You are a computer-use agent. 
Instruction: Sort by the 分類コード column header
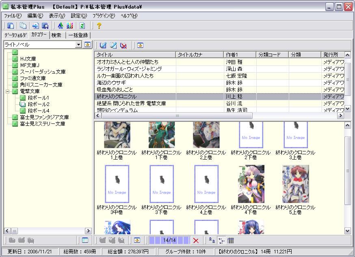(x=273, y=54)
